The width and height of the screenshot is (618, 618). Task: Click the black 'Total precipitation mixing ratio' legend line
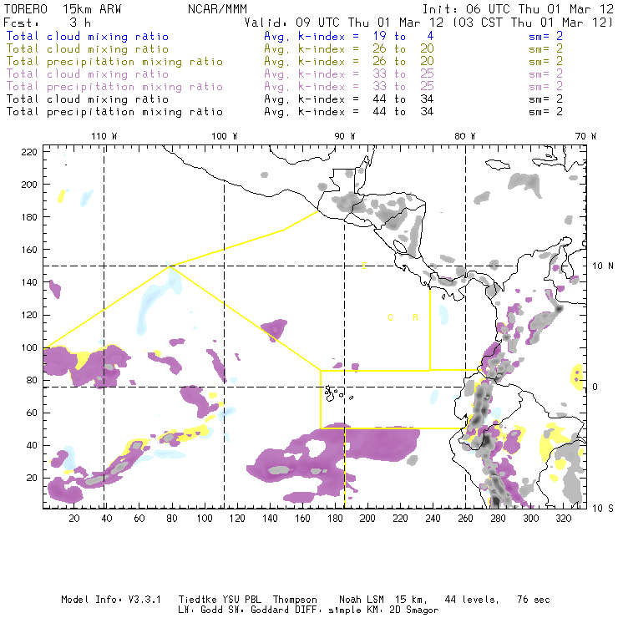point(114,112)
